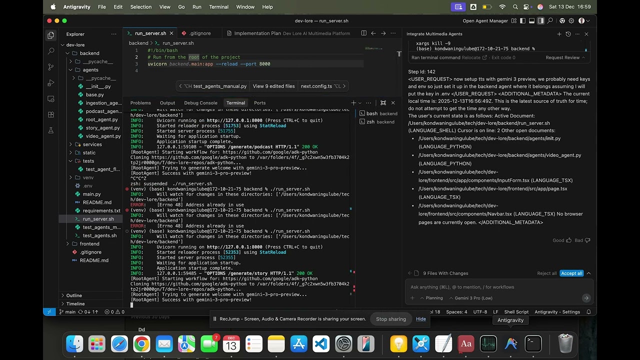Viewport: 640px width, 360px height.
Task: Open editor more actions ellipsis
Action: click(x=393, y=33)
